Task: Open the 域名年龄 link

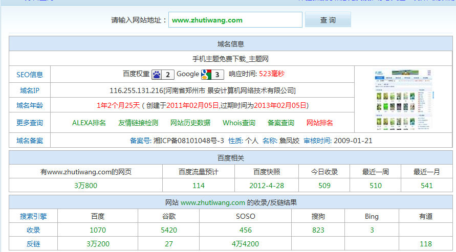Action: coord(30,105)
